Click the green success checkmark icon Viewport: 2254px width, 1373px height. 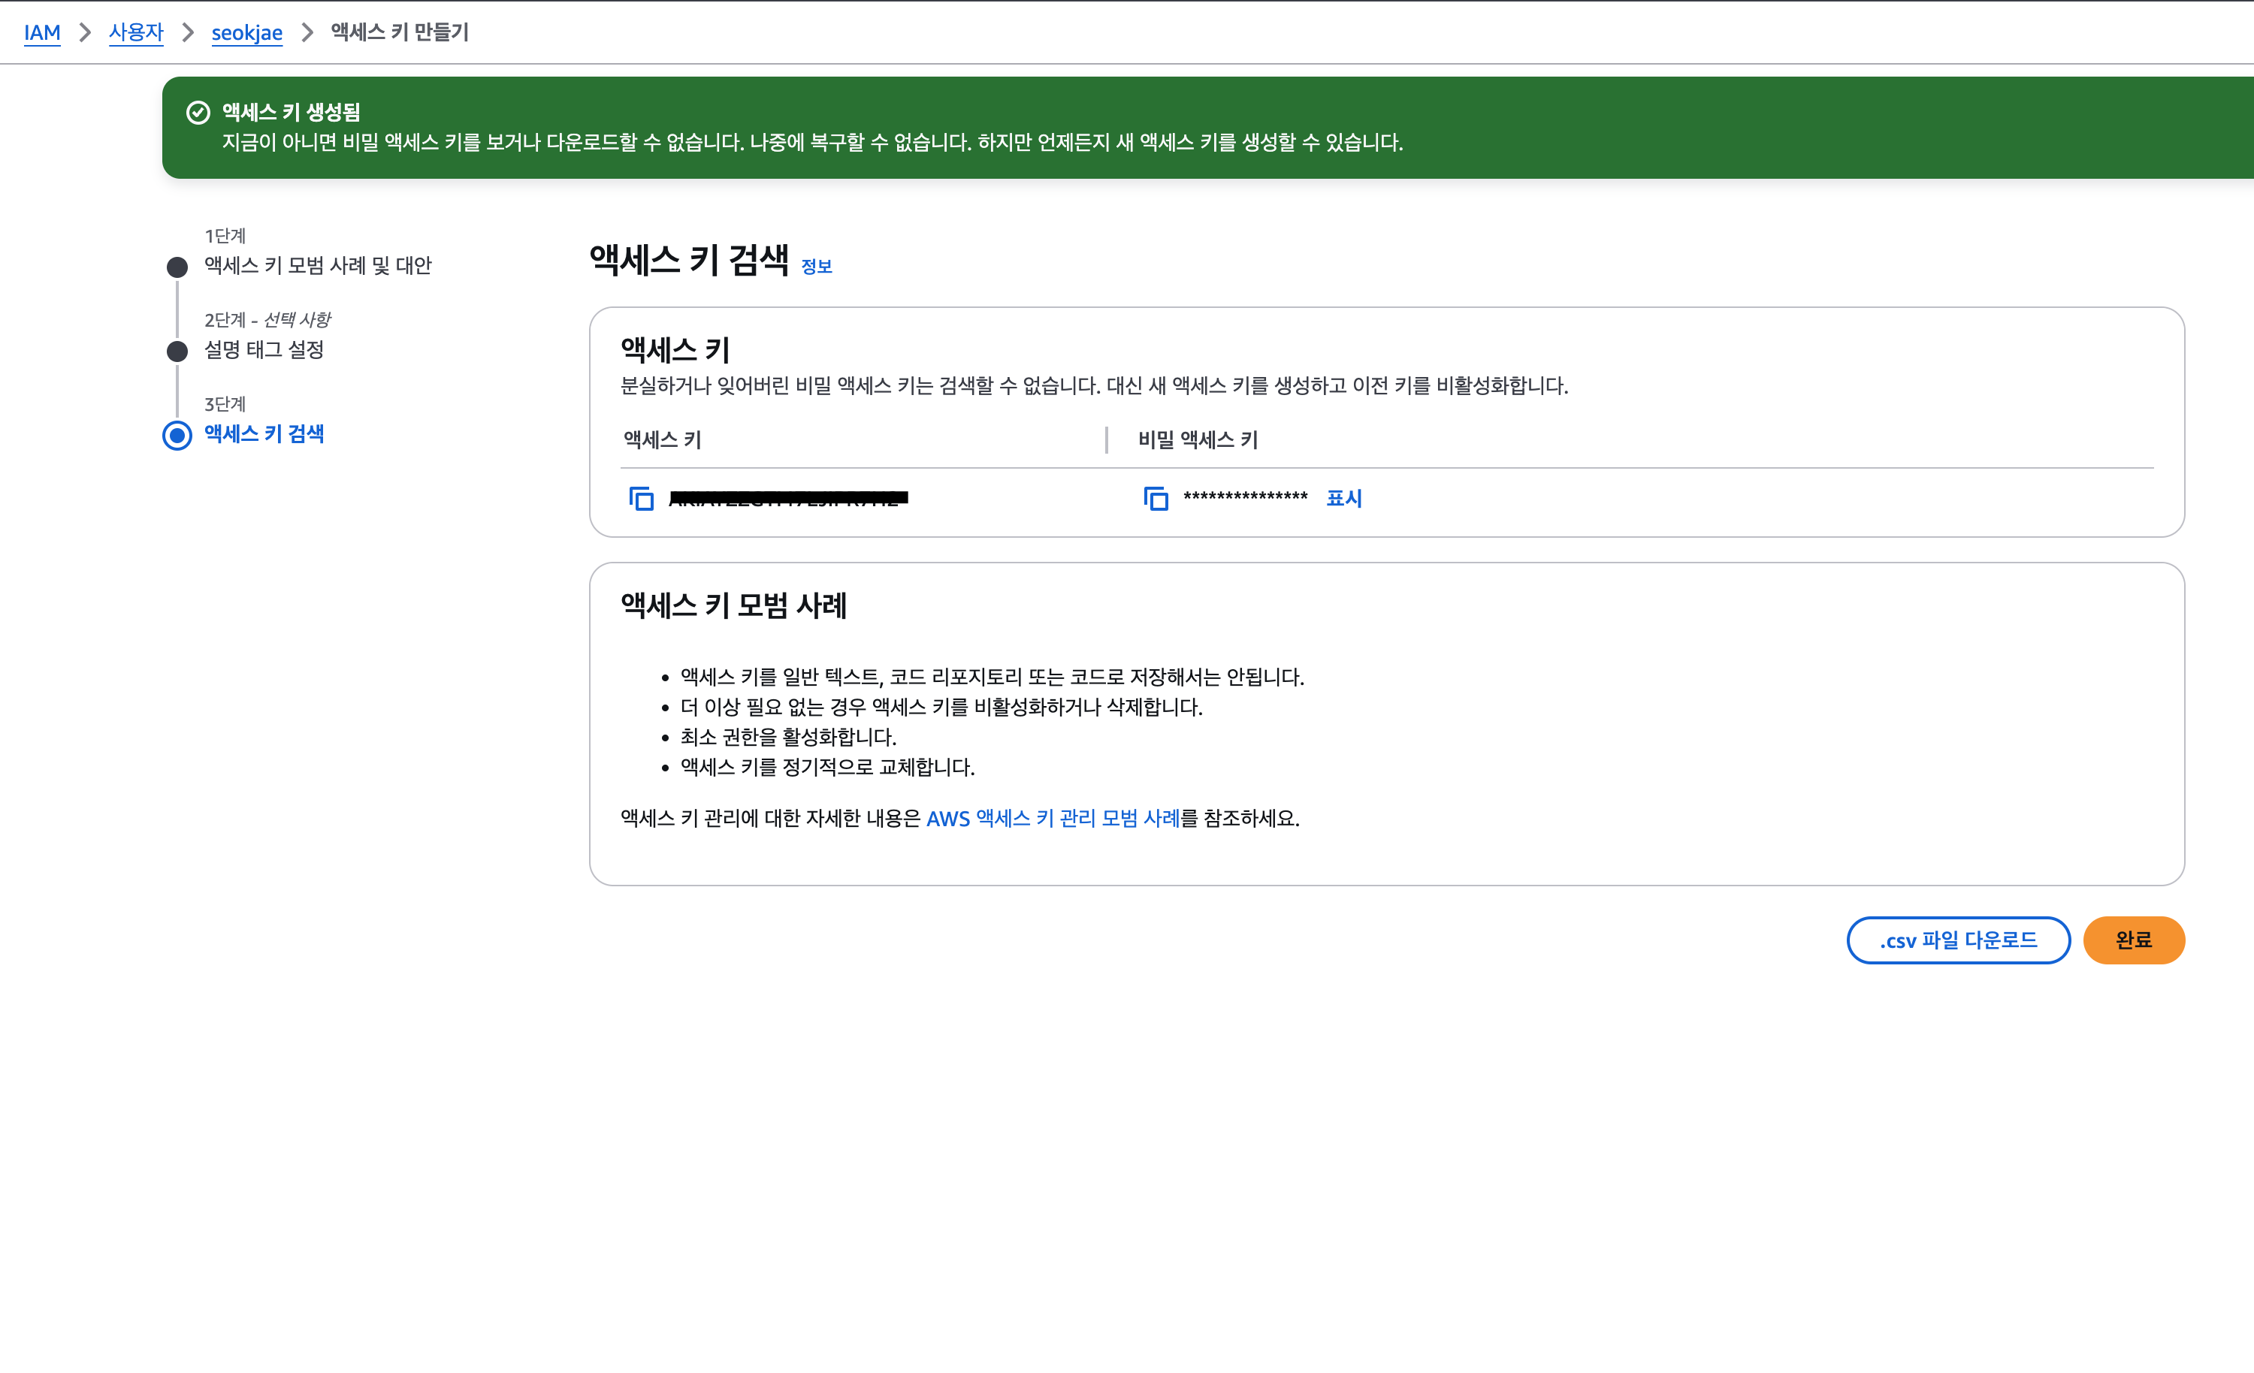198,113
